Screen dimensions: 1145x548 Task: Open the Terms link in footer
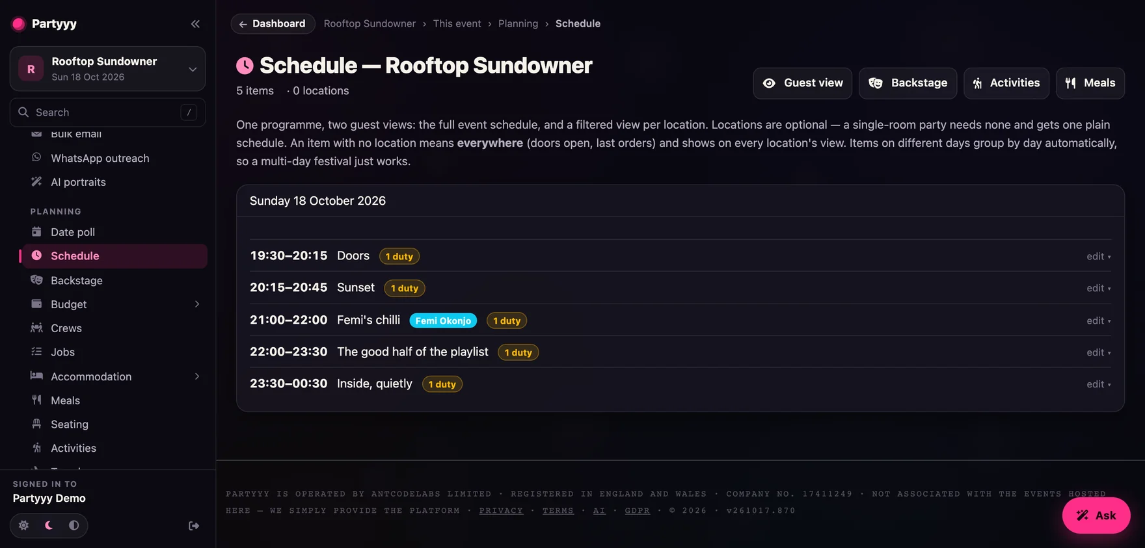click(x=558, y=511)
